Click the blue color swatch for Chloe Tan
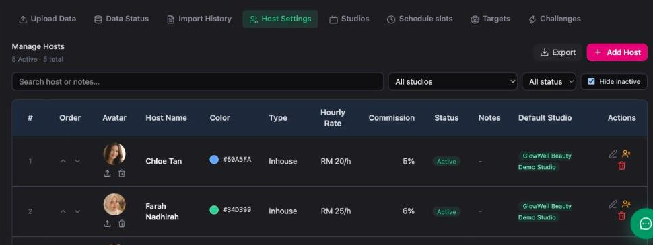The height and width of the screenshot is (245, 653). tap(214, 160)
